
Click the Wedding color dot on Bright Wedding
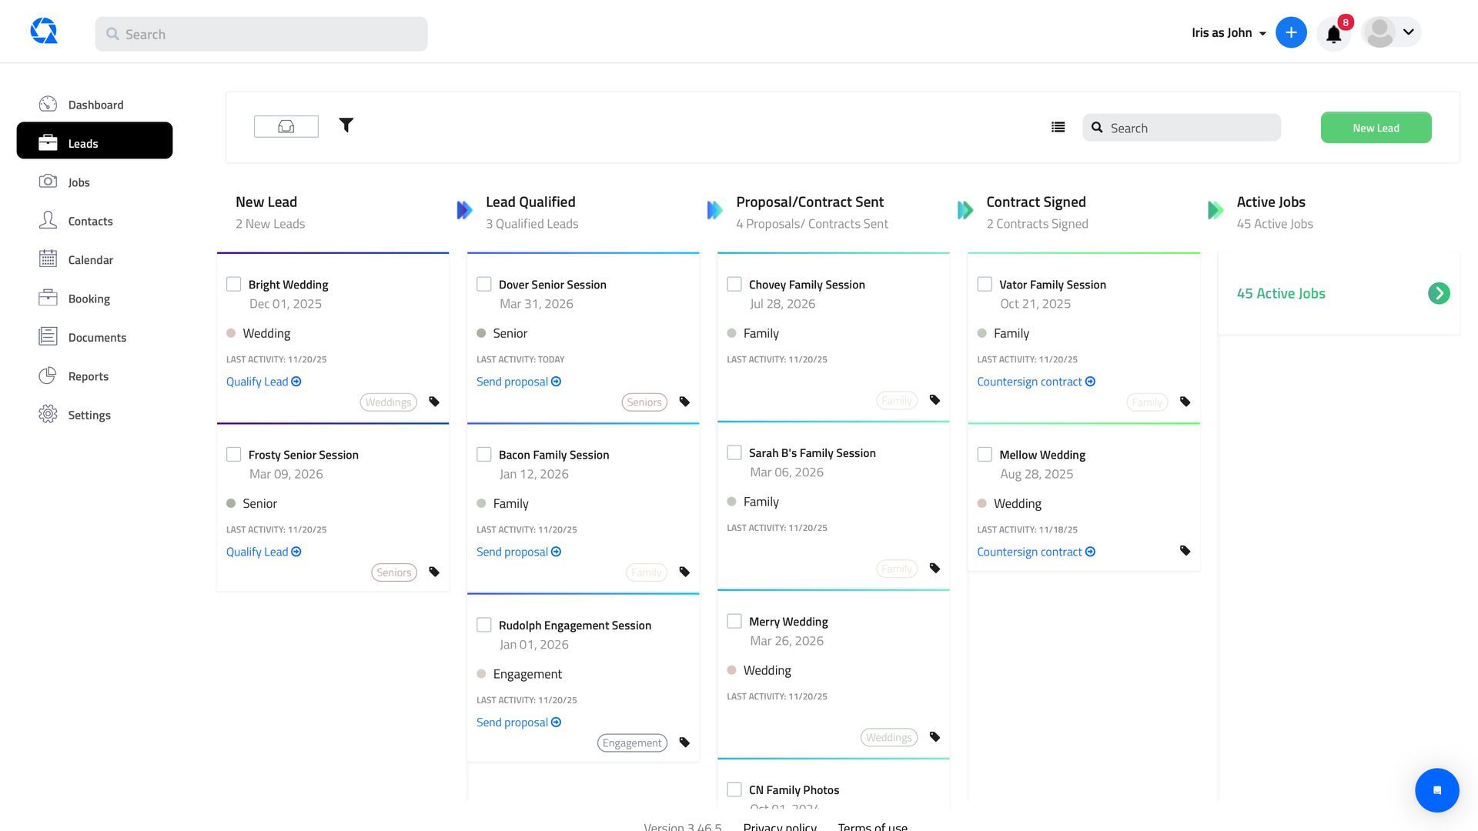[230, 332]
